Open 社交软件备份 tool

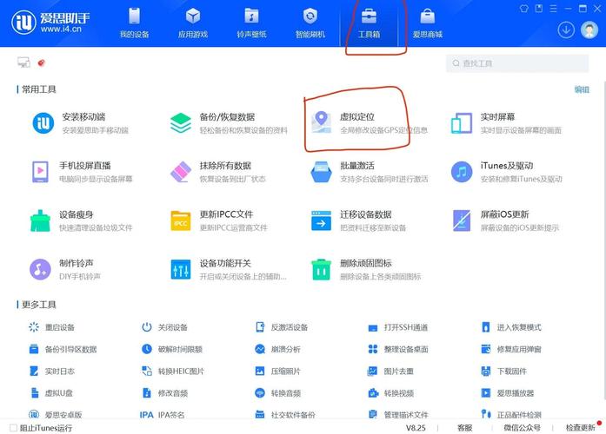click(x=285, y=415)
